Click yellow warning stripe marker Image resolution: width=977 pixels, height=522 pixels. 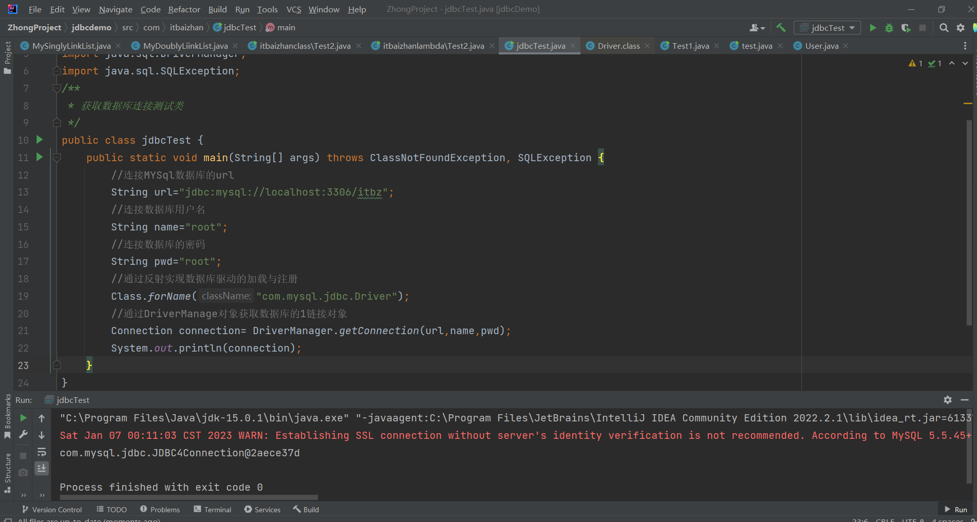968,104
